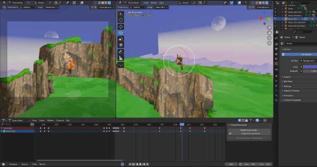Jump to the start frame

(x=130, y=164)
